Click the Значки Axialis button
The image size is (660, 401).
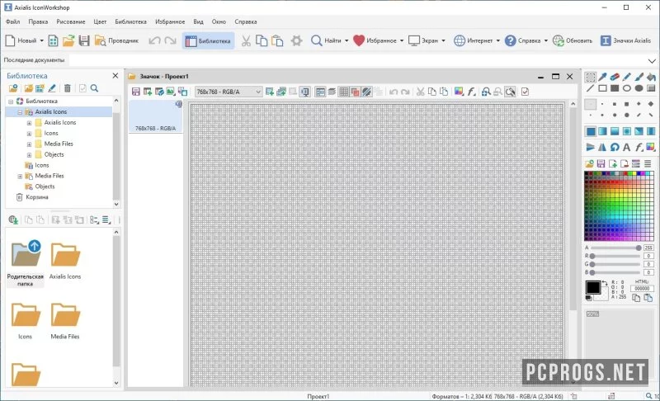626,40
